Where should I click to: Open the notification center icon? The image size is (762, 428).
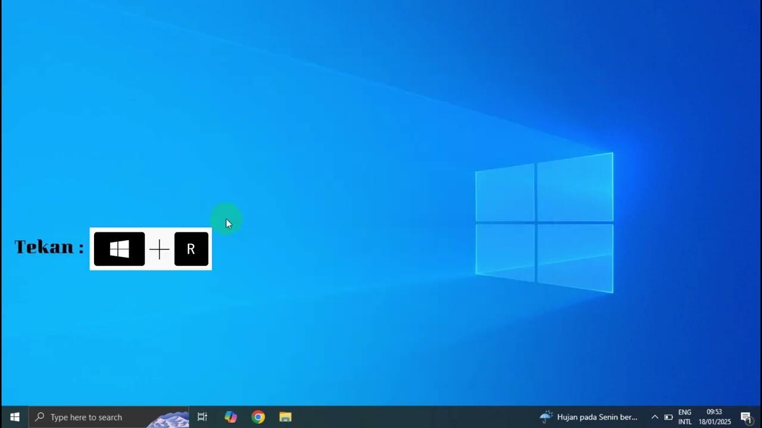click(746, 417)
